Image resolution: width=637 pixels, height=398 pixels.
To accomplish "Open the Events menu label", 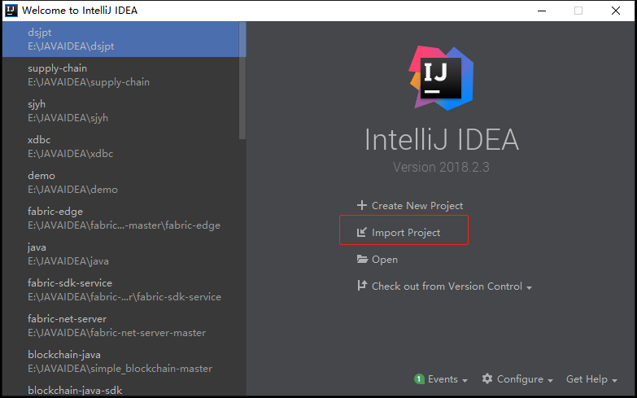I will click(x=443, y=379).
